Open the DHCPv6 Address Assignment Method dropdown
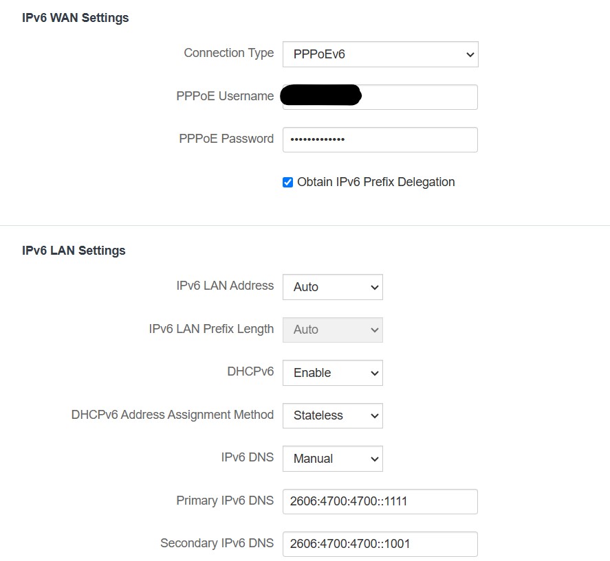 pyautogui.click(x=333, y=415)
